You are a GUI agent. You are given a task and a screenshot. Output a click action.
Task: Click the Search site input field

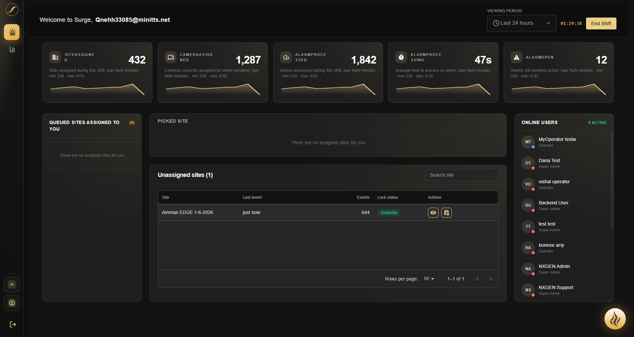462,175
